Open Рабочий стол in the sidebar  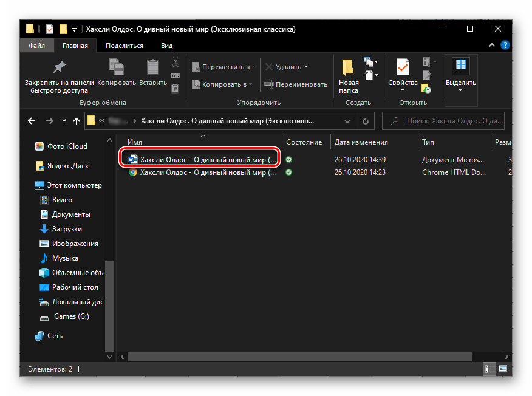pos(69,287)
